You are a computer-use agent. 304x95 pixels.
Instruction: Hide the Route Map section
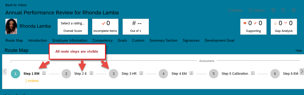point(299,51)
